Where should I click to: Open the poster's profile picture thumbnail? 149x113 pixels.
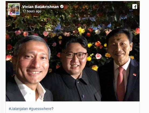pos(14,9)
